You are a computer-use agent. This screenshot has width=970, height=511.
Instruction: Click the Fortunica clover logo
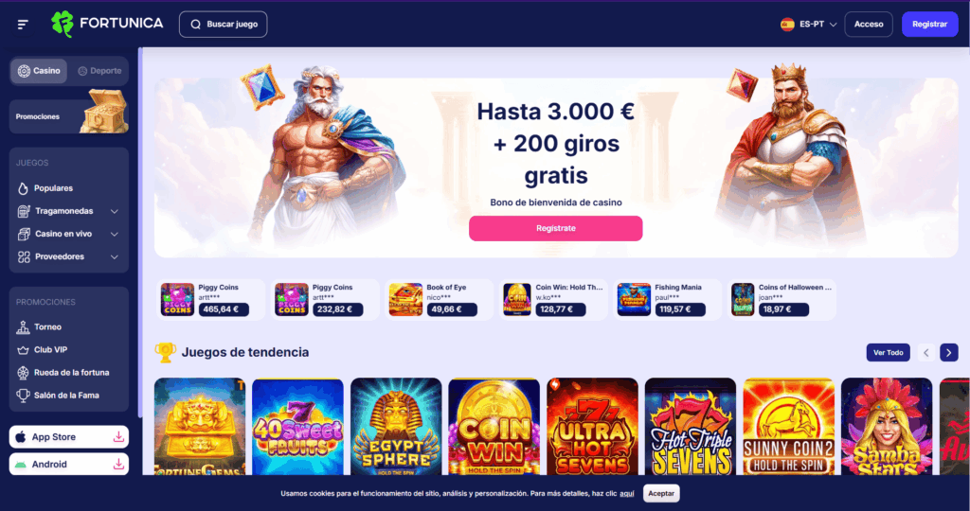[x=63, y=24]
